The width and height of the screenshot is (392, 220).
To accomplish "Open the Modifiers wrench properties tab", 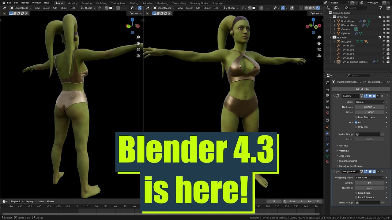I will click(327, 133).
